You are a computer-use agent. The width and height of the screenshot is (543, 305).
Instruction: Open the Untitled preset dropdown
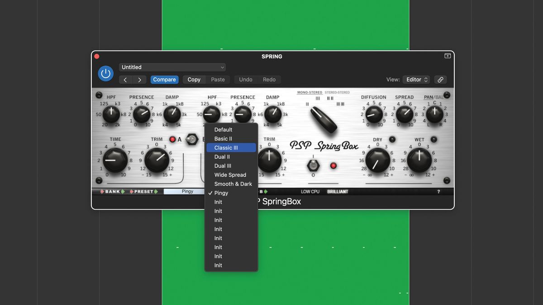pyautogui.click(x=172, y=67)
